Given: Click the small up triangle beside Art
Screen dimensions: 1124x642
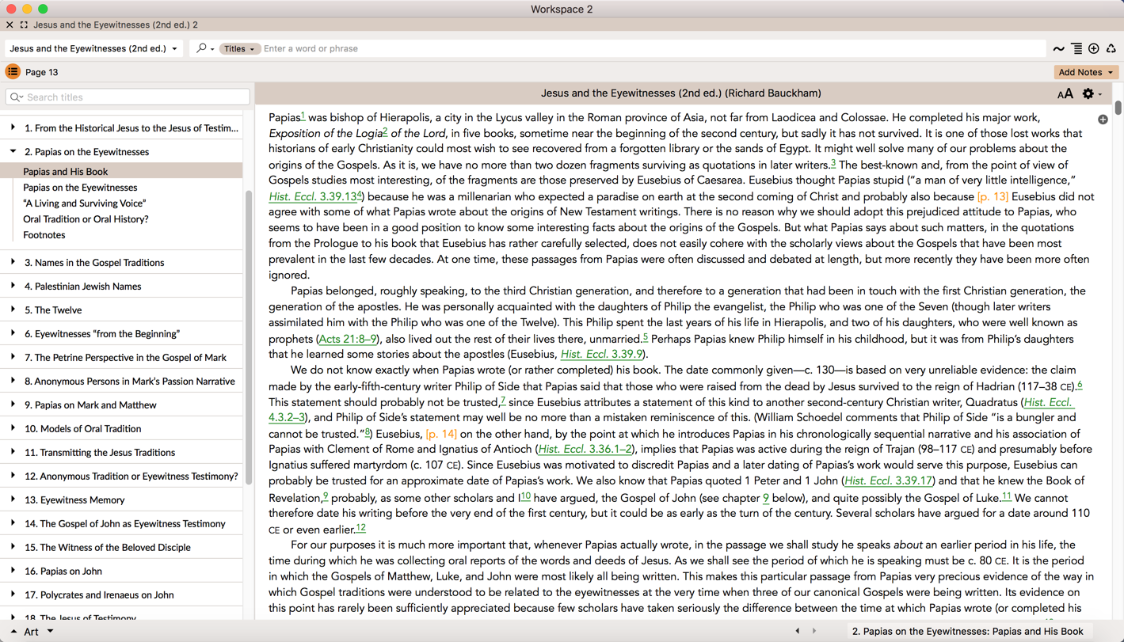Looking at the screenshot, I should point(13,632).
